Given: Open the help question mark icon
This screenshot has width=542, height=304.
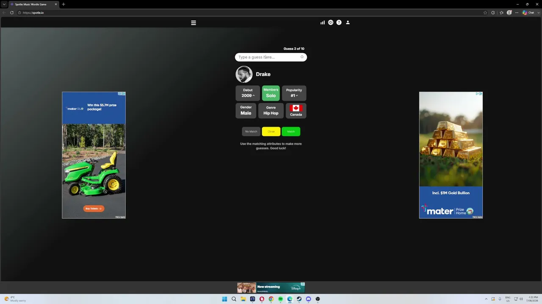Looking at the screenshot, I should click(339, 22).
